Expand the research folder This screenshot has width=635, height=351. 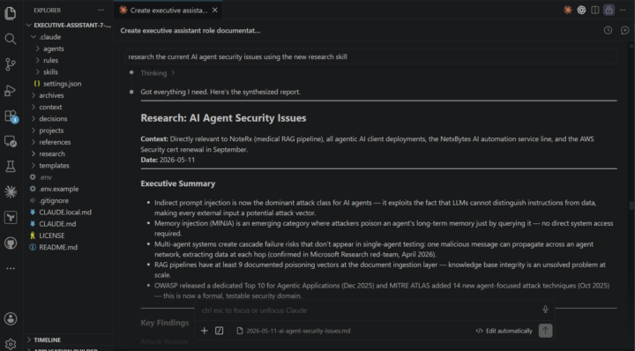tap(68, 153)
